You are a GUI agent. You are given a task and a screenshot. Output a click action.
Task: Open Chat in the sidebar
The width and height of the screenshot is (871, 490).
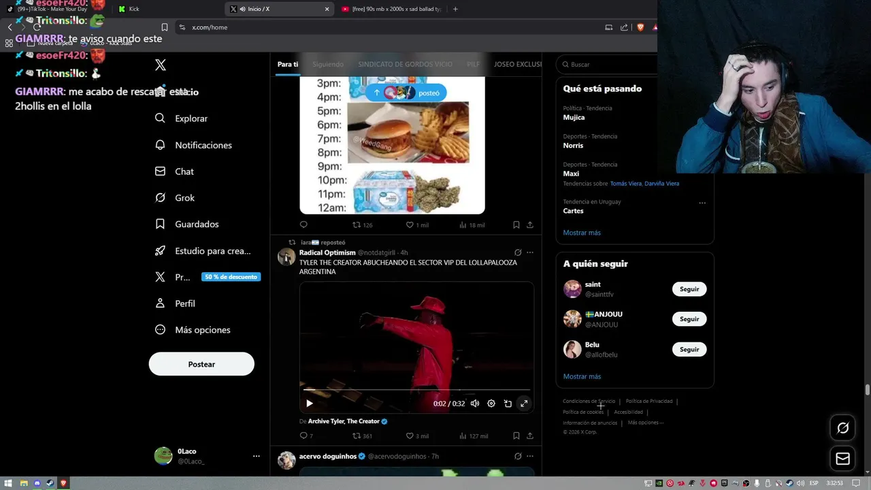pyautogui.click(x=174, y=171)
